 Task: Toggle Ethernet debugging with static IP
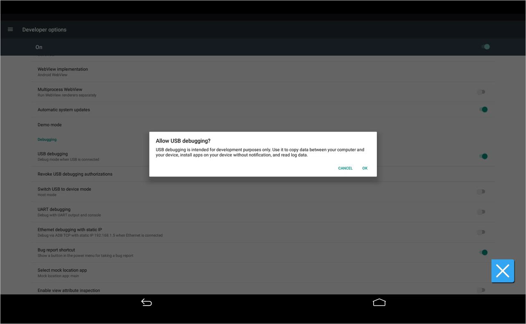(x=481, y=232)
